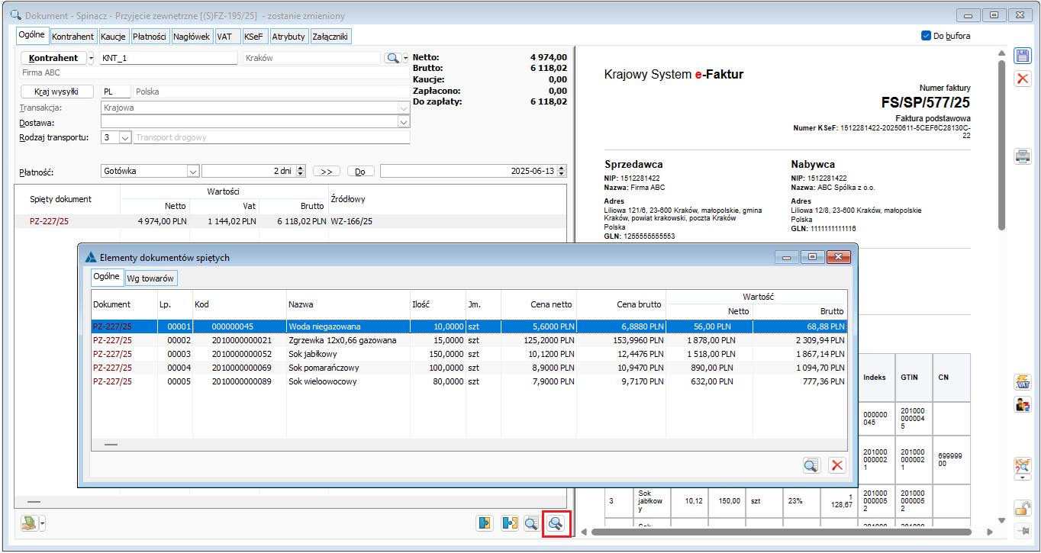Click the open padlock icon
The image size is (1041, 553).
[x=1022, y=508]
